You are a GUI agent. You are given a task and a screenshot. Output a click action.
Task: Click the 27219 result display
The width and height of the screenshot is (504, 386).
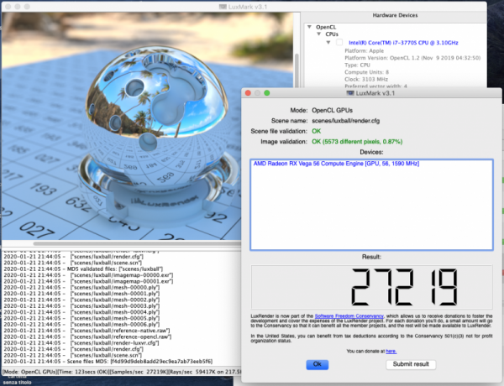pos(371,287)
